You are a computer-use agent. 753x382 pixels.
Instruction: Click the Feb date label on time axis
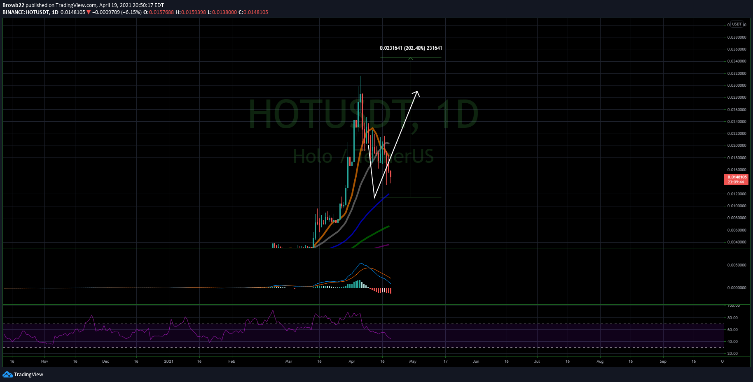point(232,361)
